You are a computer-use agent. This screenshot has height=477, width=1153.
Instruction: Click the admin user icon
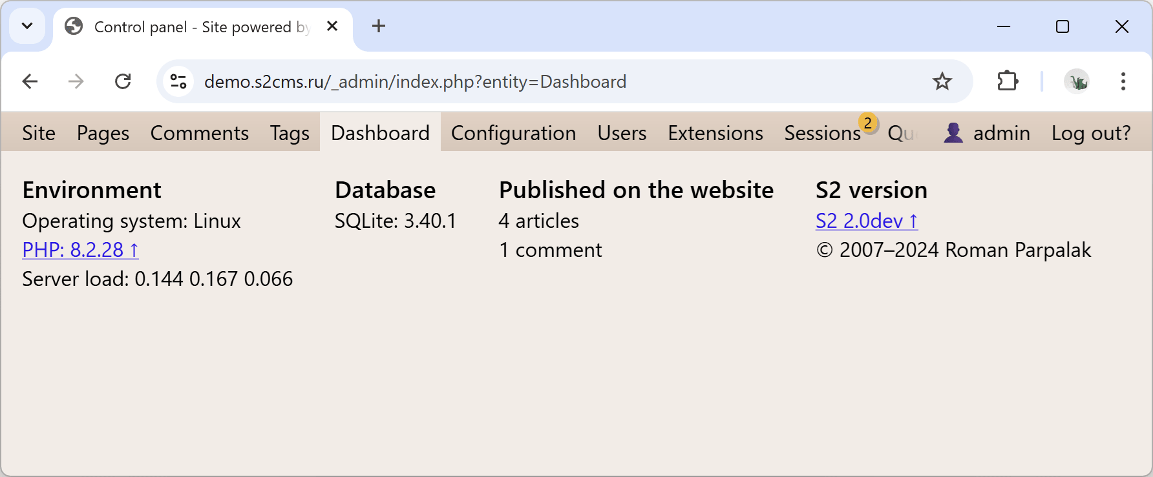pyautogui.click(x=953, y=132)
